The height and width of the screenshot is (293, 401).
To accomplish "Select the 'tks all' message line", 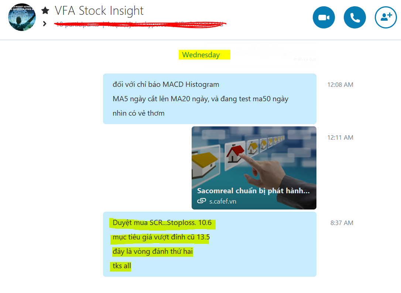I will pos(121,266).
